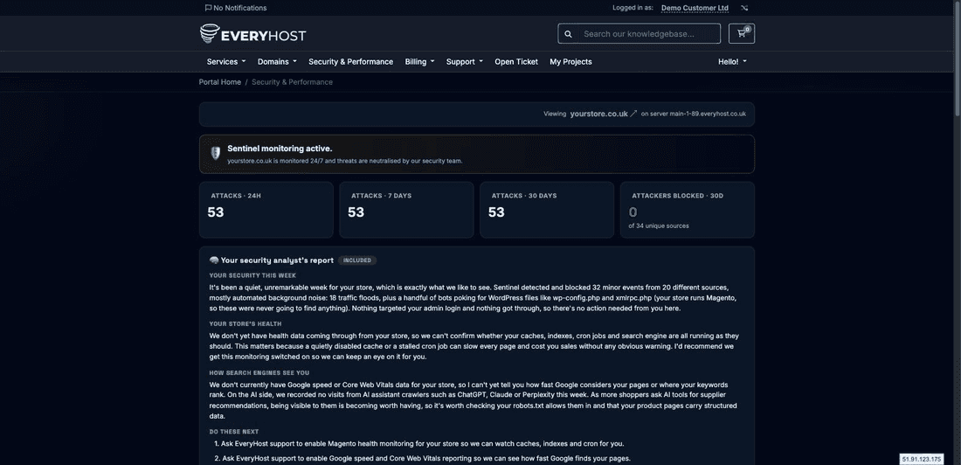Click the Sentinel monitoring active heading
Screen dimensions: 961x465
click(280, 149)
